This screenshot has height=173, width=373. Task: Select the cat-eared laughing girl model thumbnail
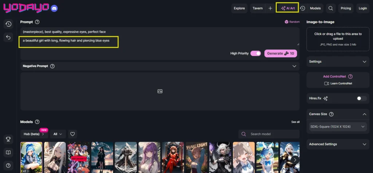click(x=244, y=158)
